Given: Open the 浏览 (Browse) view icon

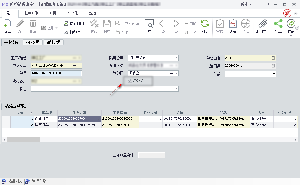Looking at the screenshot, I should [149, 24].
